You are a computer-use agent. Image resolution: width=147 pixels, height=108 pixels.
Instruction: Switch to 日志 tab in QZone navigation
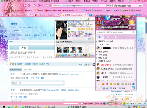[x=20, y=35]
